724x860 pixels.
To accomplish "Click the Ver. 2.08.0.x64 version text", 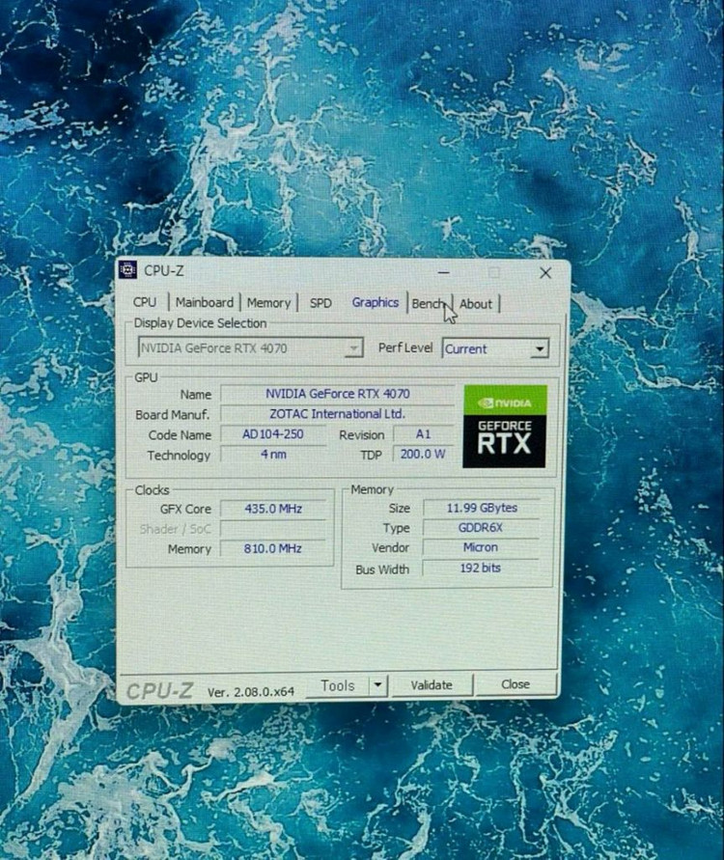I will coord(251,692).
